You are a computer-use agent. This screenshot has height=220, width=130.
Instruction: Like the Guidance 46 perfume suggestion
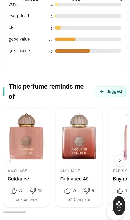(x=68, y=190)
